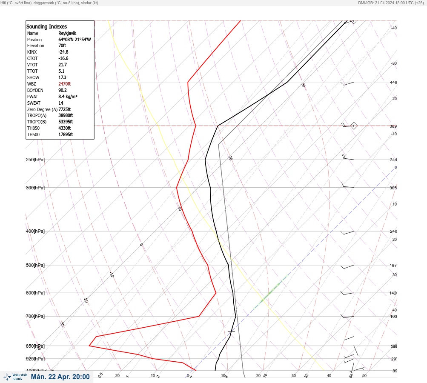
Task: Click the KINX value '-24.8'
Action: (63, 52)
